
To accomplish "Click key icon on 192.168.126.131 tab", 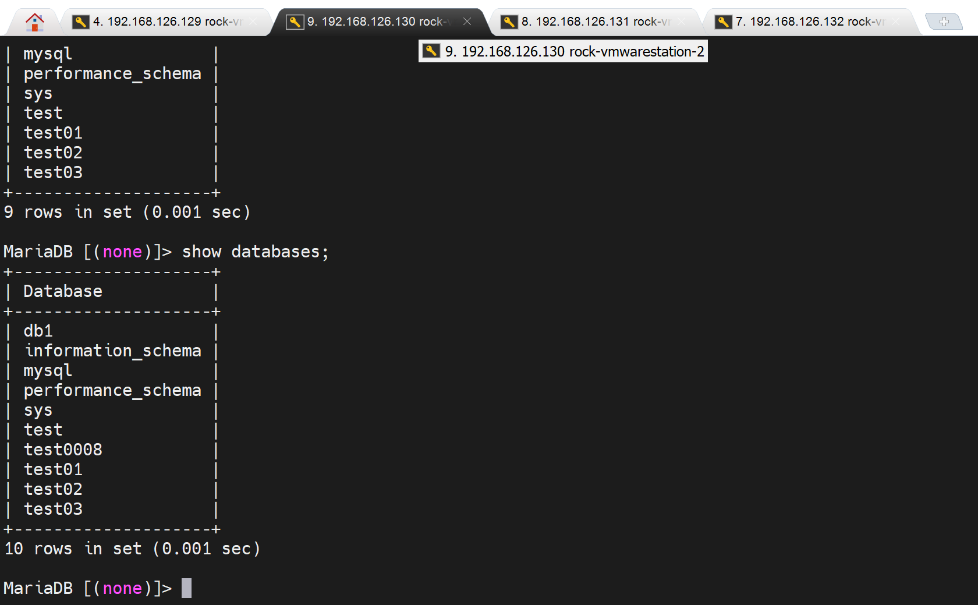I will (509, 22).
